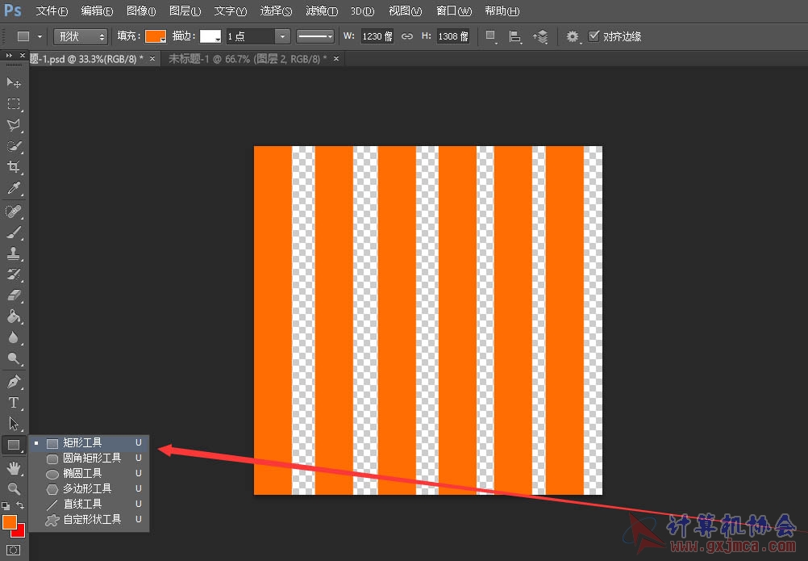Select the Healing Brush tool
Screen dimensions: 808x561
(14, 211)
